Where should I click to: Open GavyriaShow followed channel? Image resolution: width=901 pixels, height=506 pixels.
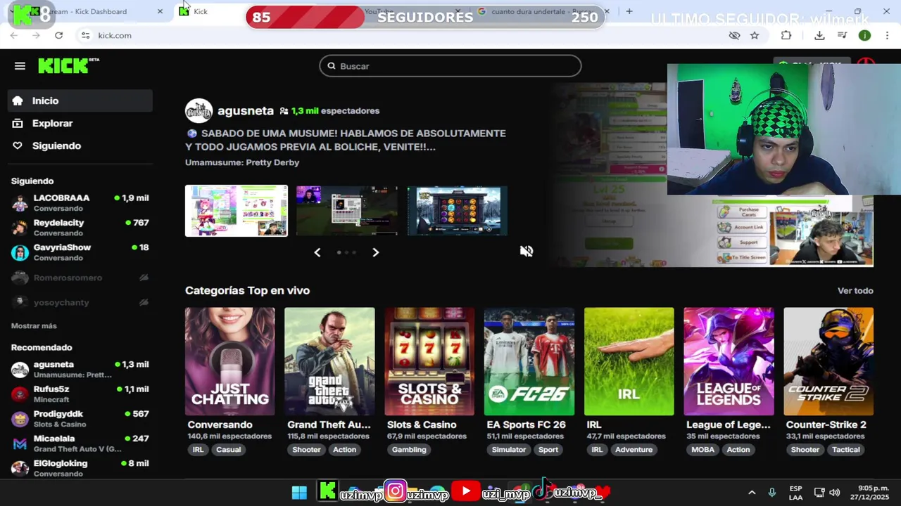(80, 252)
